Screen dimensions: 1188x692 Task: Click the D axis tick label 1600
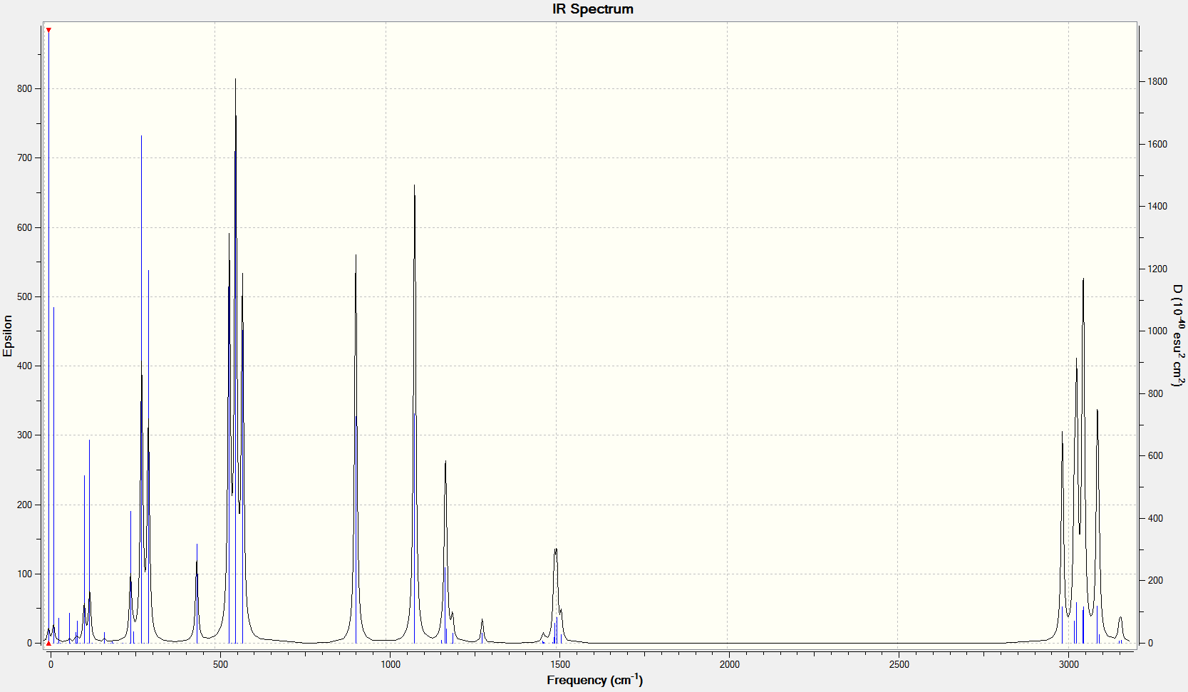pyautogui.click(x=1157, y=144)
